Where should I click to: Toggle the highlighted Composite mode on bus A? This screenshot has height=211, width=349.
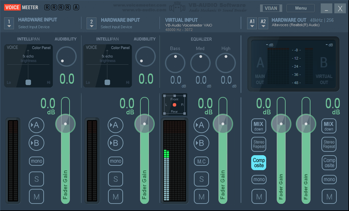point(259,163)
